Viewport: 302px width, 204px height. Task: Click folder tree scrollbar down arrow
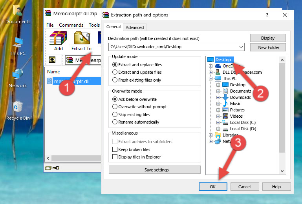[282, 171]
